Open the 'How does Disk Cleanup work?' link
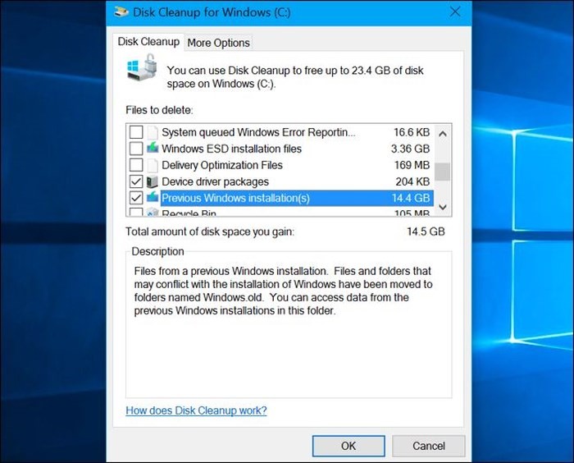Viewport: 574px width, 463px height. click(196, 410)
